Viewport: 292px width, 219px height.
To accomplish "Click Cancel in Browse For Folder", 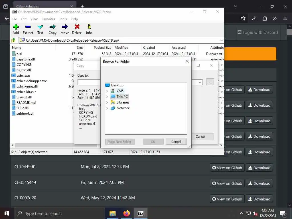I will (x=176, y=142).
